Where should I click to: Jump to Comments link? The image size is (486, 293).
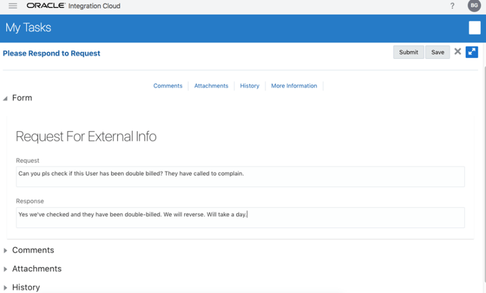(x=168, y=86)
